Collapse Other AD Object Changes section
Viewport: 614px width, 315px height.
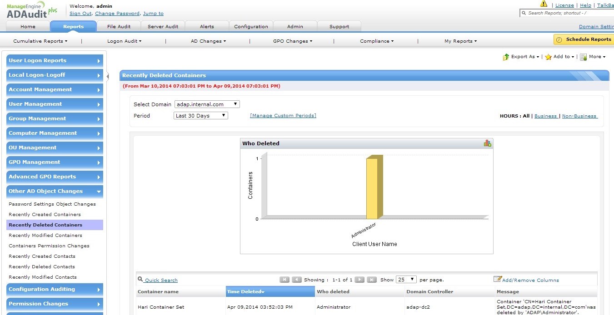[55, 192]
